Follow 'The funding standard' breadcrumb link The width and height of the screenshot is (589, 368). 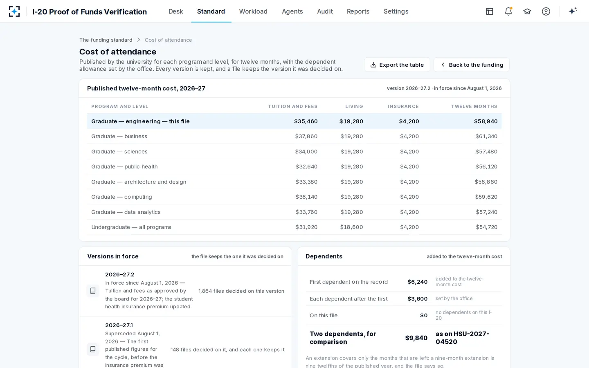click(x=106, y=40)
